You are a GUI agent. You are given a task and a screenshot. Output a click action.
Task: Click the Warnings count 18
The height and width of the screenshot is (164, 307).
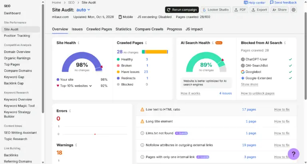coord(59,153)
